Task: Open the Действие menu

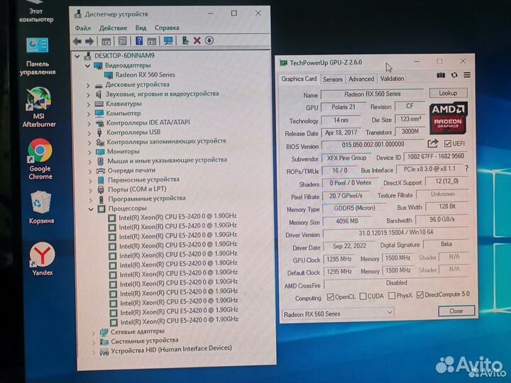Action: coord(113,28)
